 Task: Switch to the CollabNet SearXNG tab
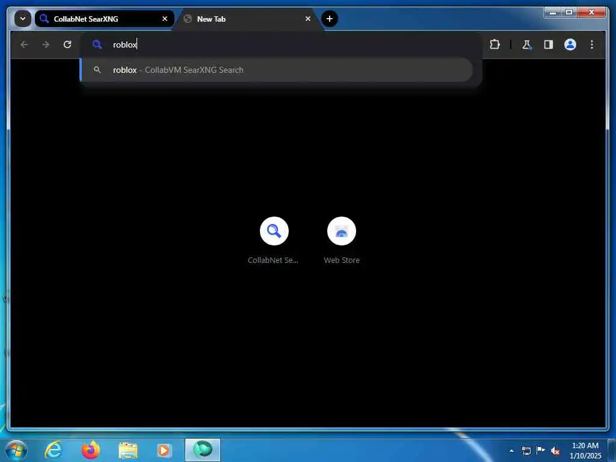tap(104, 19)
